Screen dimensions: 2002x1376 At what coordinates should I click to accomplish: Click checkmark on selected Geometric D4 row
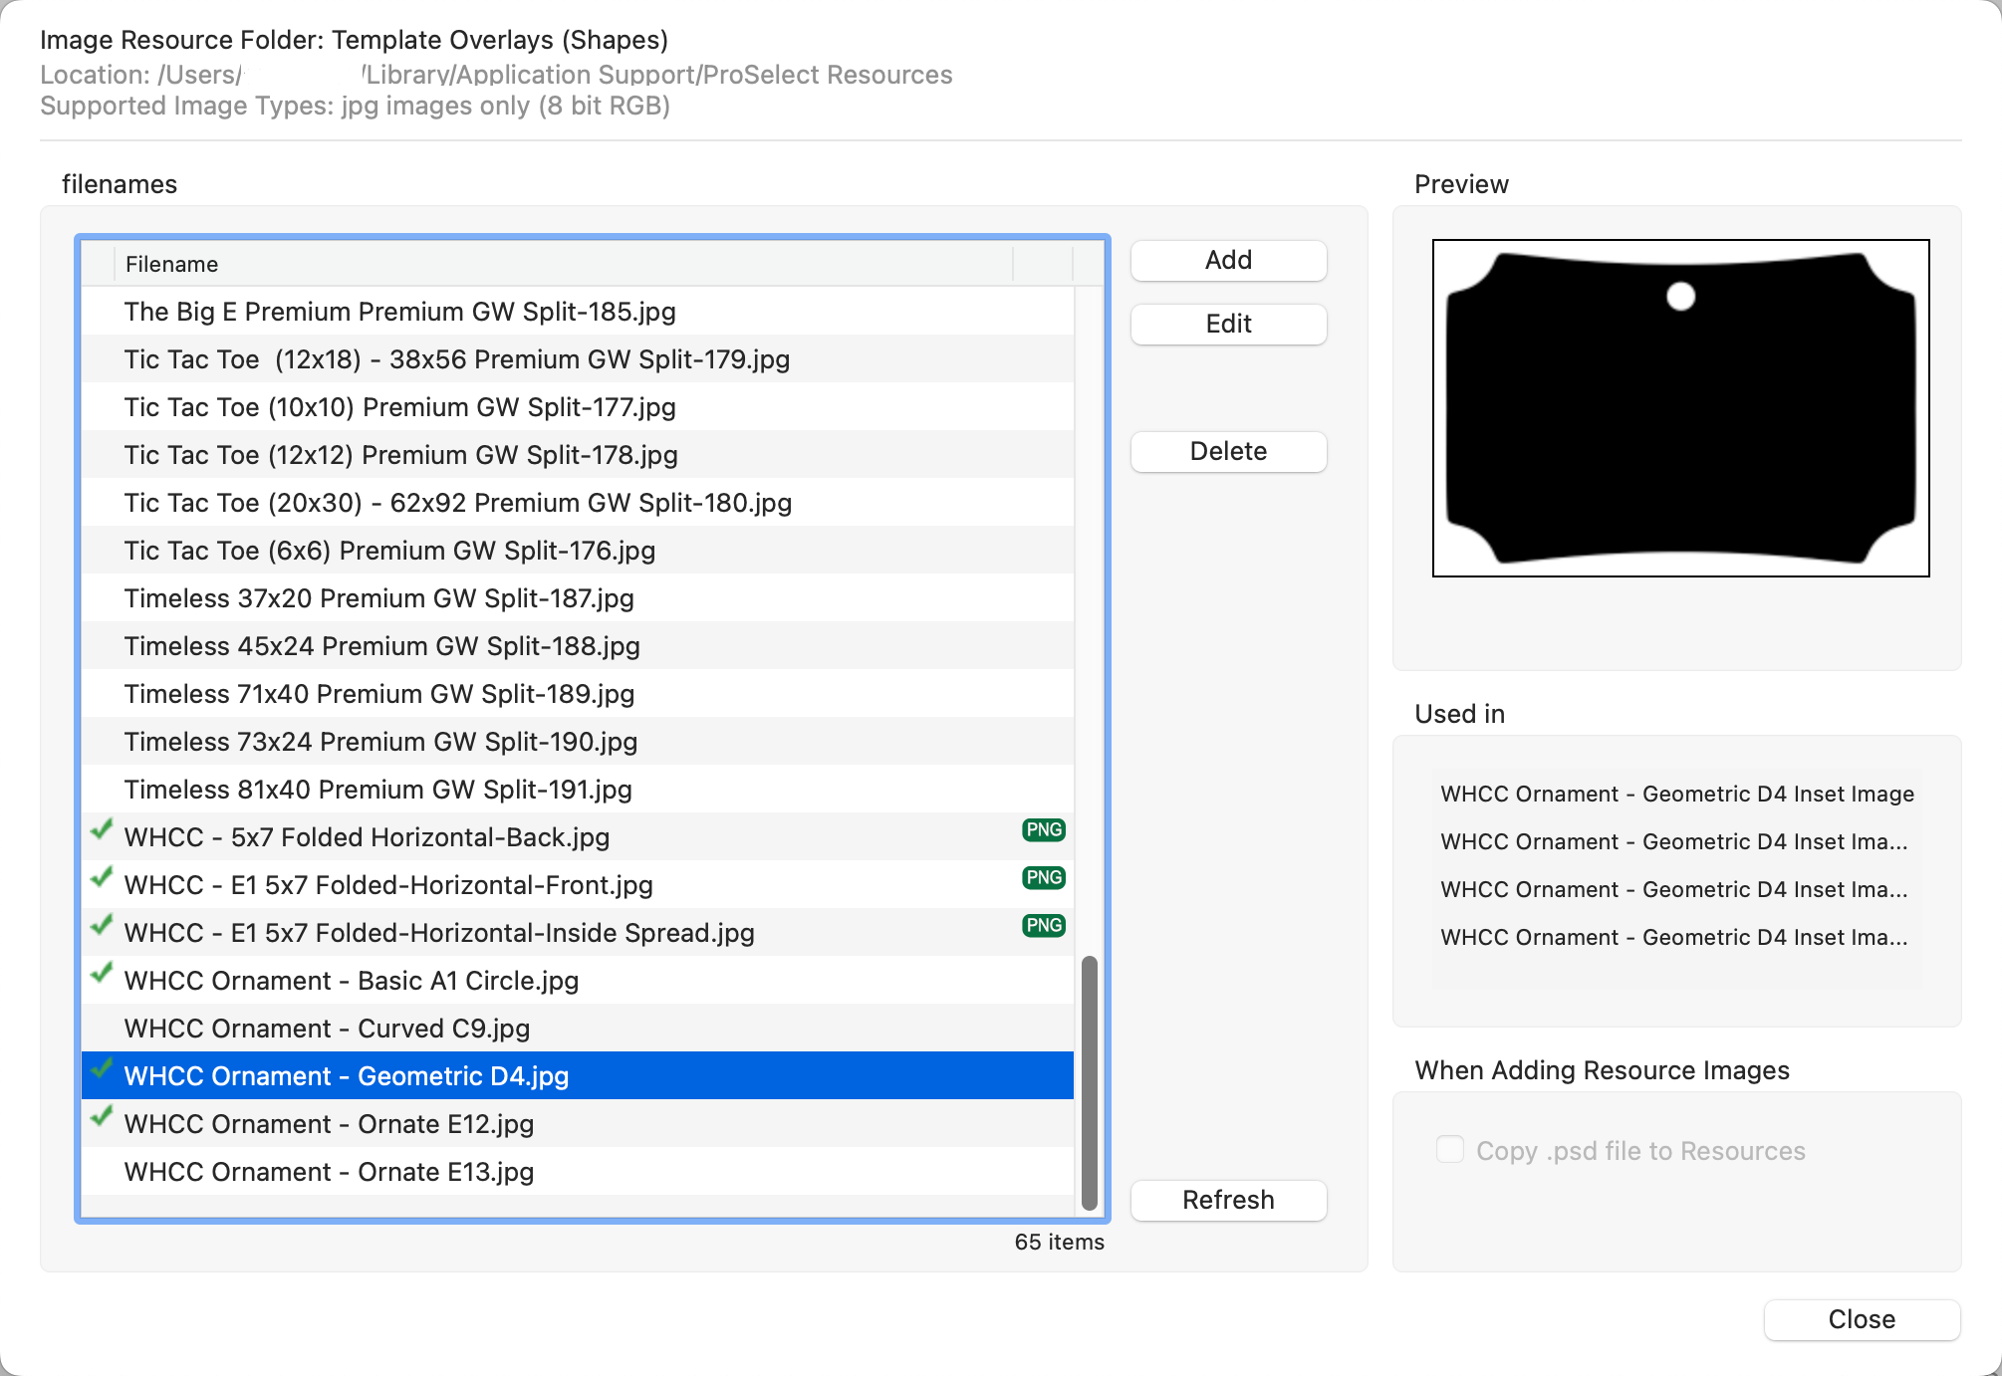(102, 1069)
